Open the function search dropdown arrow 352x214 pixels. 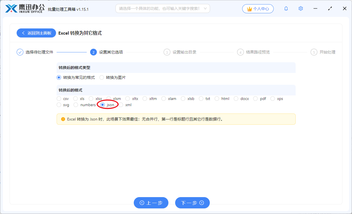pyautogui.click(x=205, y=8)
